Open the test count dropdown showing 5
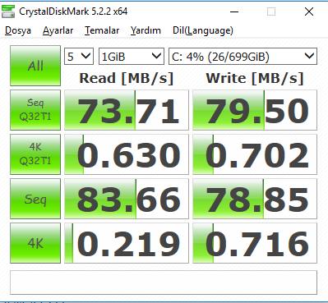This screenshot has height=303, width=328. pos(79,57)
